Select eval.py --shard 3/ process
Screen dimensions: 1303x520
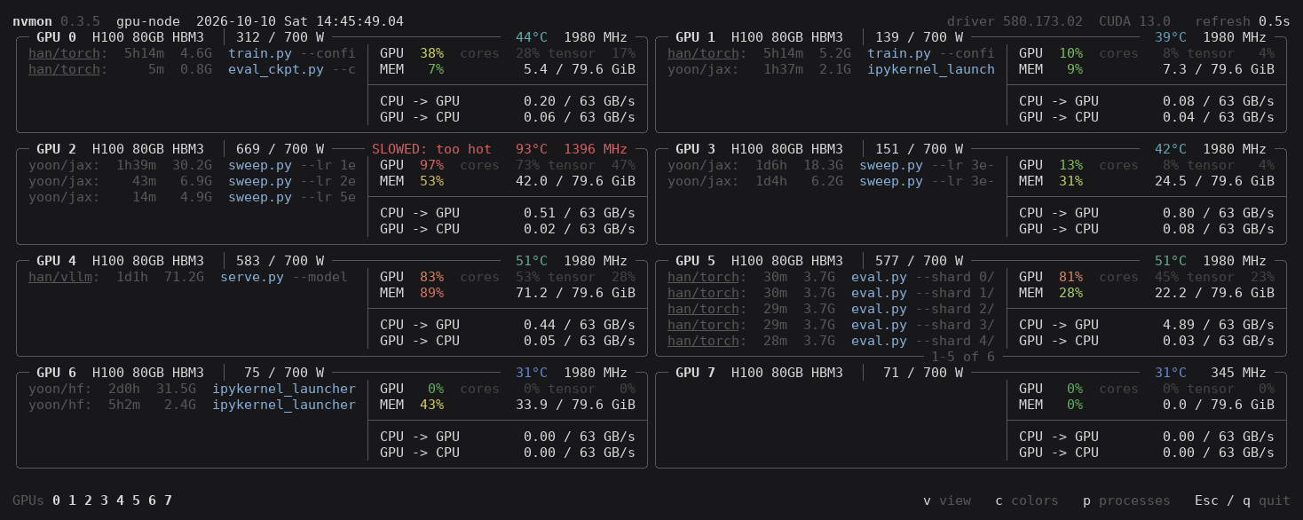click(831, 325)
